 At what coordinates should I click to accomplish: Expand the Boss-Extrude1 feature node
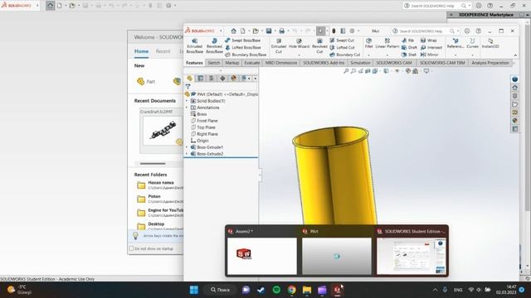(x=187, y=147)
